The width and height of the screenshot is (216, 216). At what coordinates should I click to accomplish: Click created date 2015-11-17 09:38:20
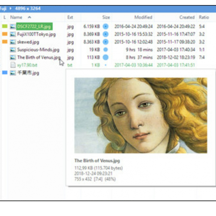click(176, 42)
